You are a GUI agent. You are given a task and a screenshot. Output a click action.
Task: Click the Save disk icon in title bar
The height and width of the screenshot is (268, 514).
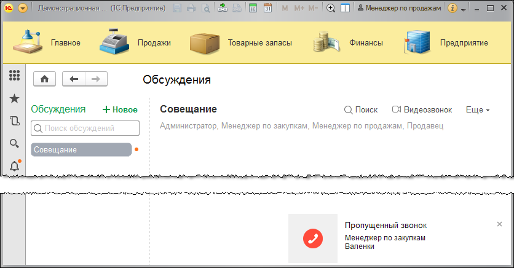(177, 8)
